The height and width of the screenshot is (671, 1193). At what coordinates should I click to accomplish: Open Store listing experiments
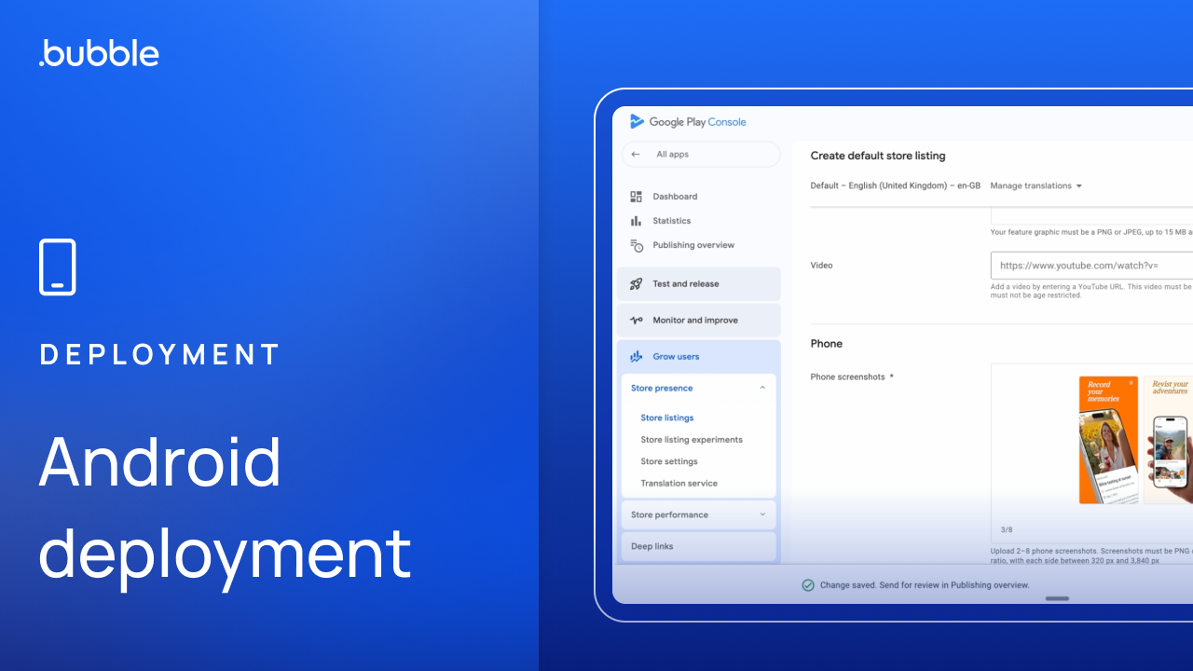pyautogui.click(x=691, y=440)
